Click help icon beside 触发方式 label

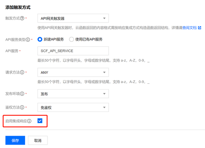coord(22,18)
